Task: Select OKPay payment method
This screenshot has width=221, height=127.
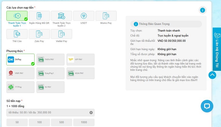Action: pos(20,59)
